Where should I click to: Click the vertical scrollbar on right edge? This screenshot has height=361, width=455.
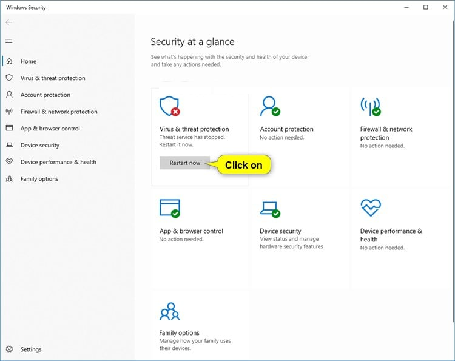pyautogui.click(x=454, y=171)
